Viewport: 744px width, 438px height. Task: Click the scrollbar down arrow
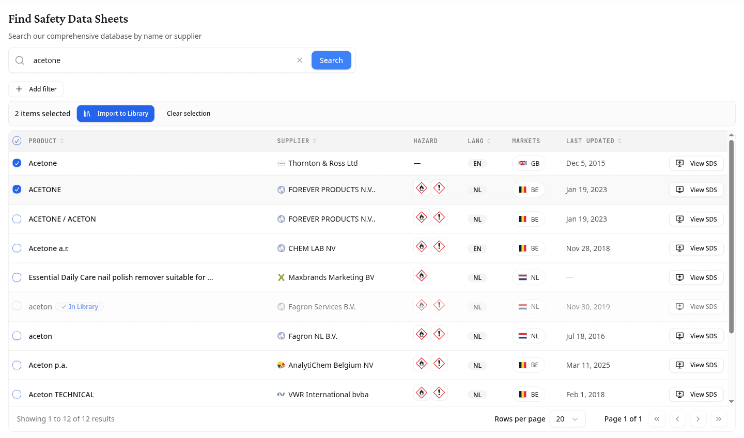pyautogui.click(x=731, y=402)
